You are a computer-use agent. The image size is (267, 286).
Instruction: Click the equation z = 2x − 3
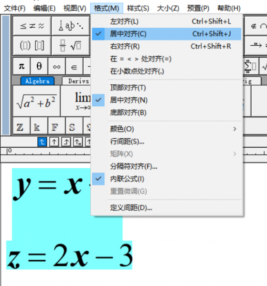tap(69, 255)
